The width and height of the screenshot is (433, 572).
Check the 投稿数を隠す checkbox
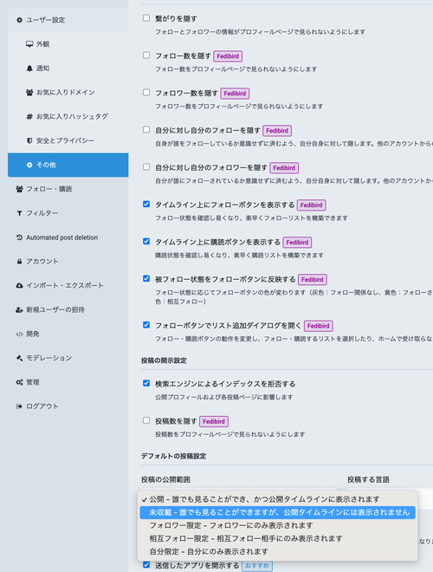pyautogui.click(x=146, y=420)
